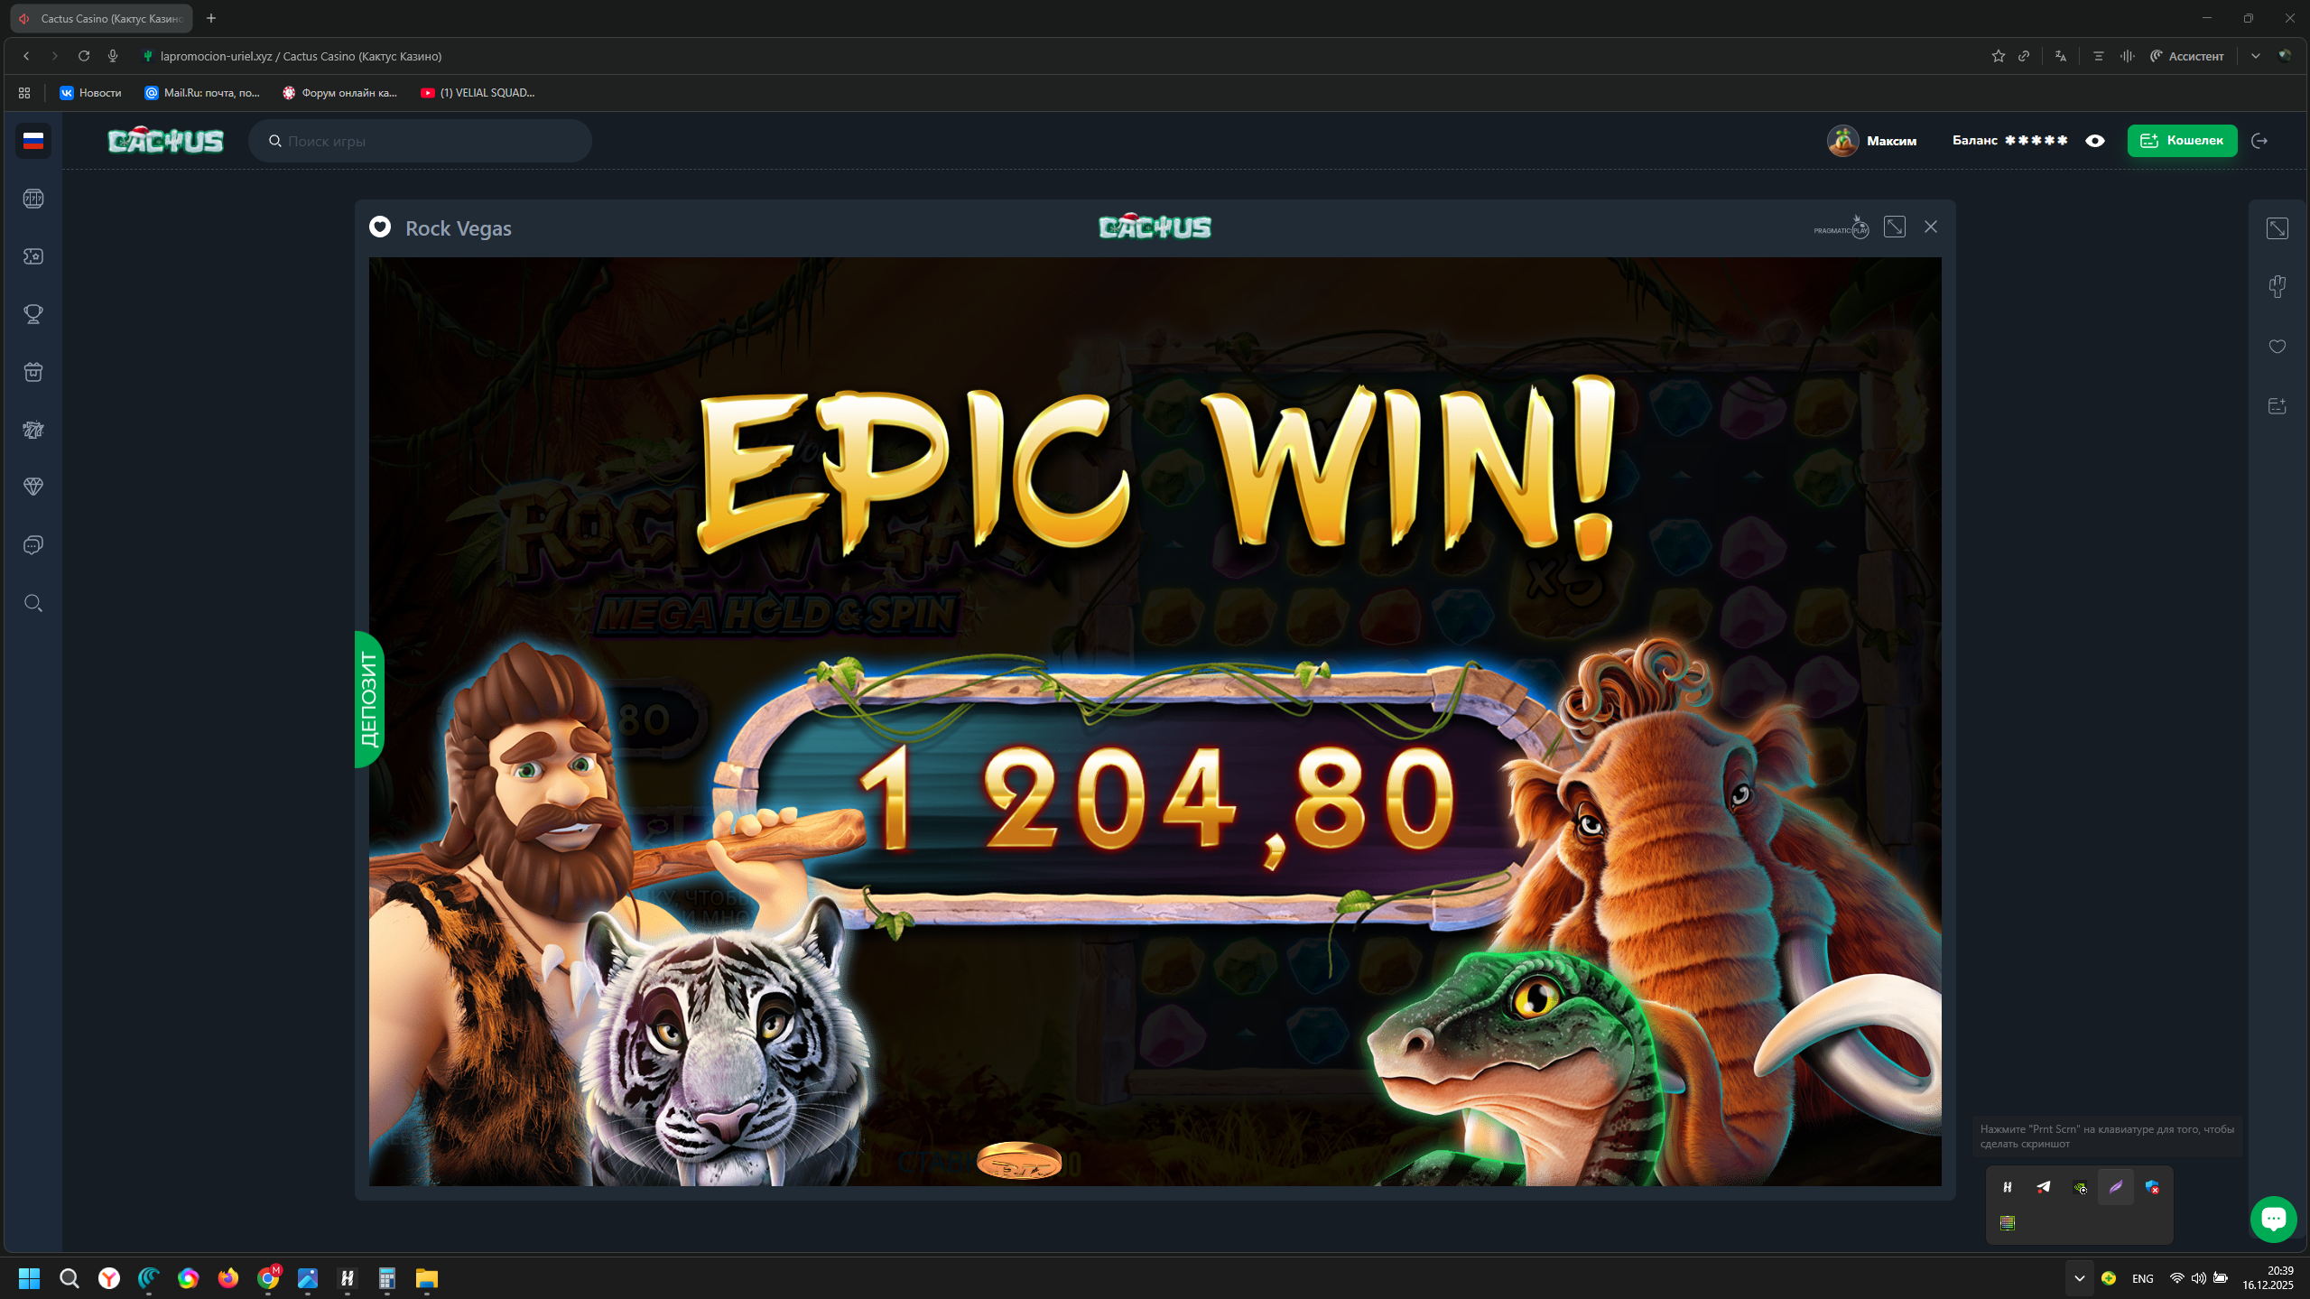The image size is (2310, 1299).
Task: Open the gift box bonuses icon
Action: tap(33, 372)
